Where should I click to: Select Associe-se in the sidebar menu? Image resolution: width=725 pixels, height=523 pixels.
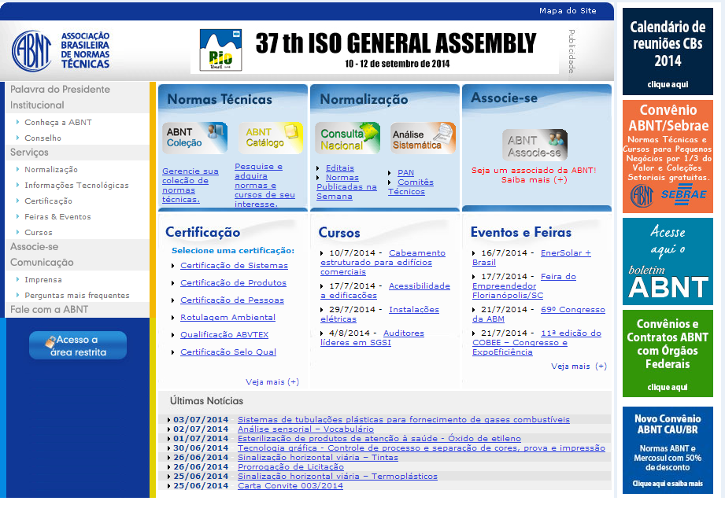[x=34, y=247]
